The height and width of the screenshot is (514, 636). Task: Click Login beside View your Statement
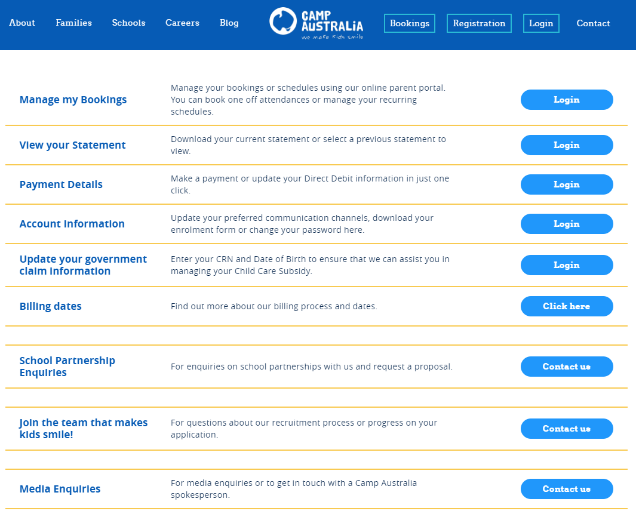567,145
